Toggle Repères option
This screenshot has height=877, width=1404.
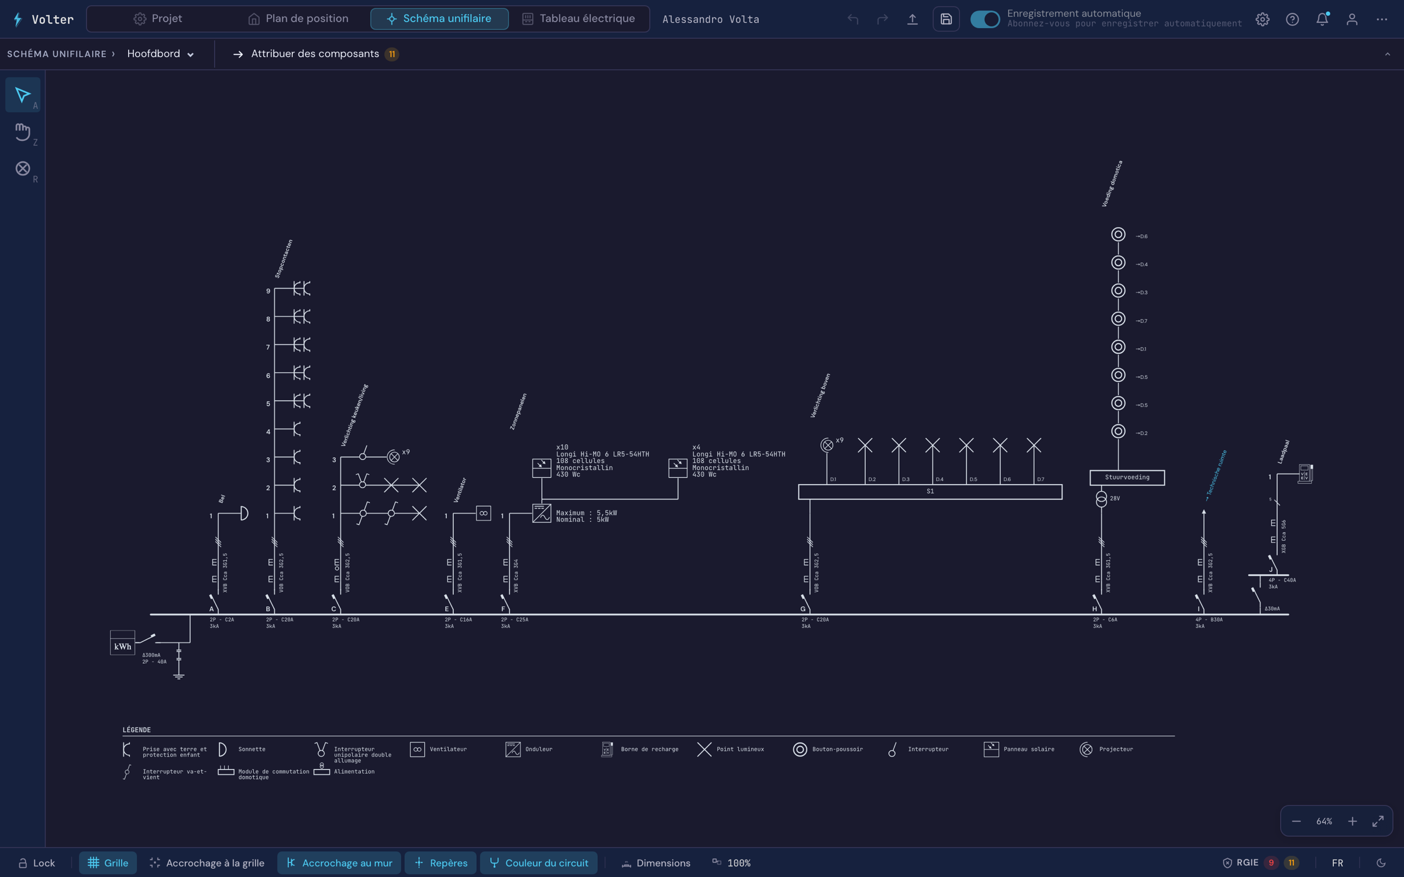coord(441,863)
